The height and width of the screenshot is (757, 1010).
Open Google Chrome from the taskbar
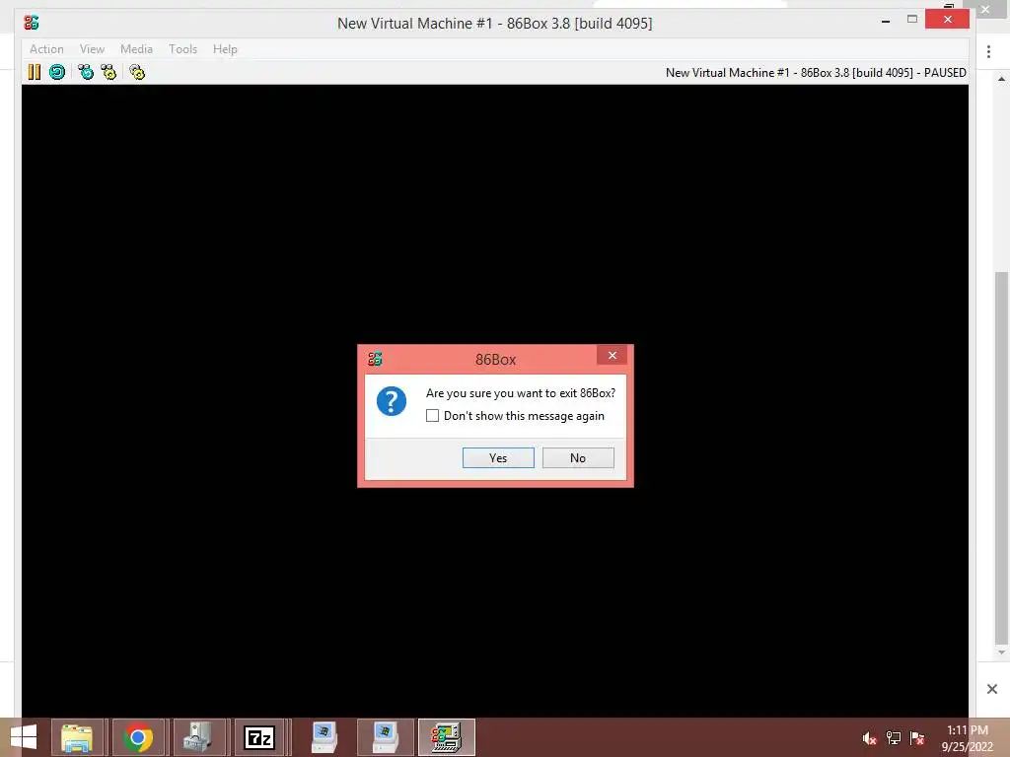[x=138, y=737]
